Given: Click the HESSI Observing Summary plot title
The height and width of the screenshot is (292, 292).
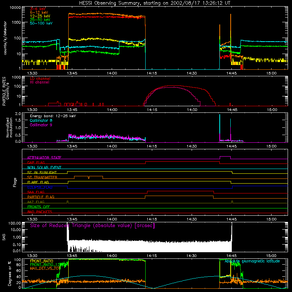Looking at the screenshot, I should (x=154, y=3).
